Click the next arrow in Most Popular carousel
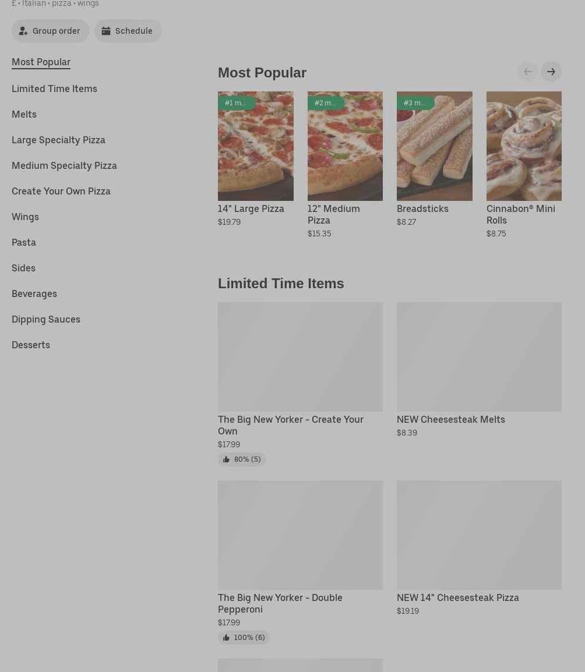The height and width of the screenshot is (672, 585). click(x=551, y=72)
